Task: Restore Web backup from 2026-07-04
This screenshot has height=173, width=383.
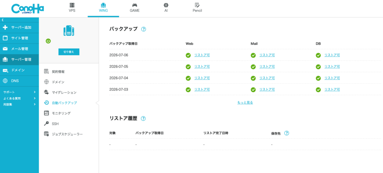Action: 202,78
